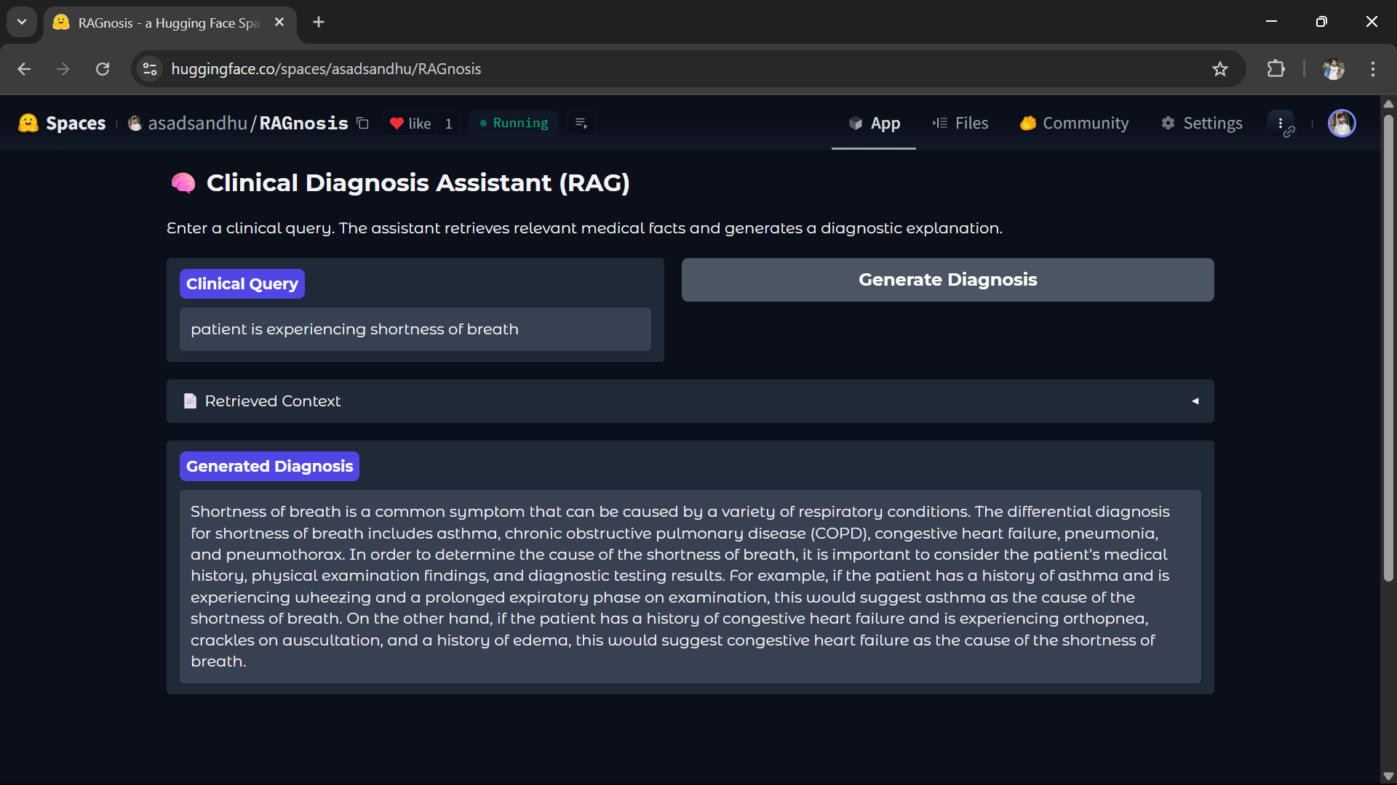This screenshot has width=1397, height=785.
Task: Switch to the Community tab
Action: (x=1075, y=124)
